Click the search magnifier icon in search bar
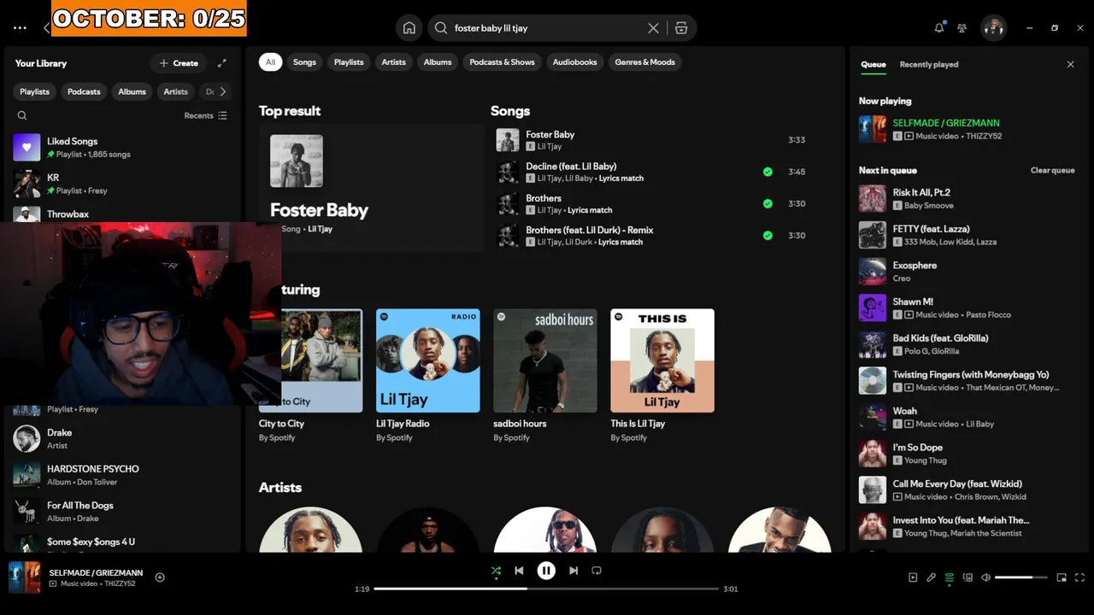The image size is (1094, 615). (x=441, y=28)
